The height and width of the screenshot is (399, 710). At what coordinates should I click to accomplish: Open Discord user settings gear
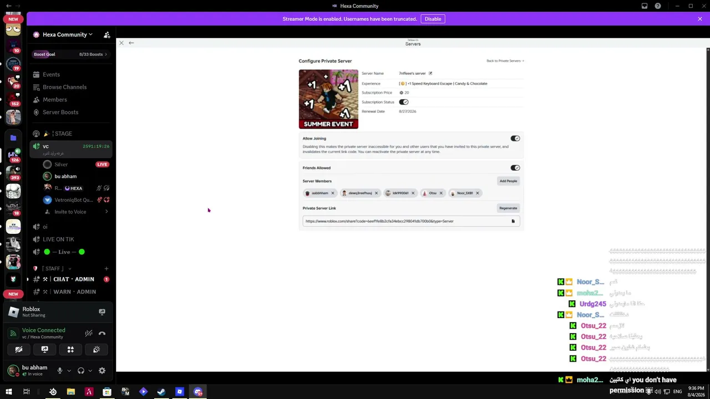pos(102,371)
